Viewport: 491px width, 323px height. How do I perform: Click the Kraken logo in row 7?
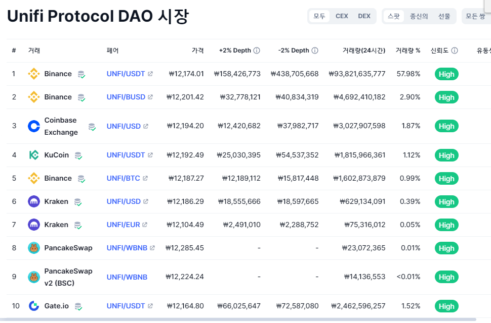(x=34, y=225)
